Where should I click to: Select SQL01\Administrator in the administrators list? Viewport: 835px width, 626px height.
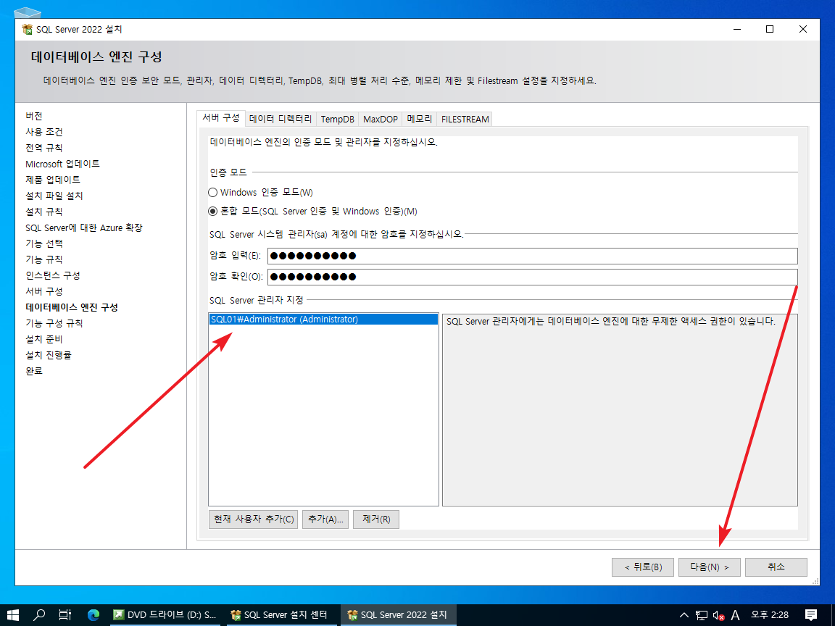click(324, 320)
